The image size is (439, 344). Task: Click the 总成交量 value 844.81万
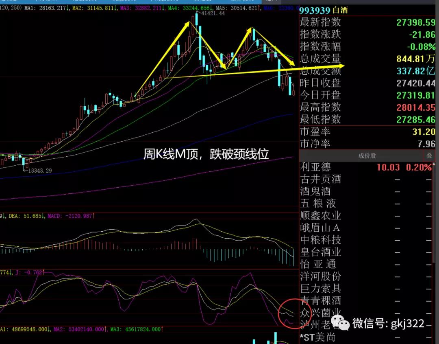click(416, 59)
